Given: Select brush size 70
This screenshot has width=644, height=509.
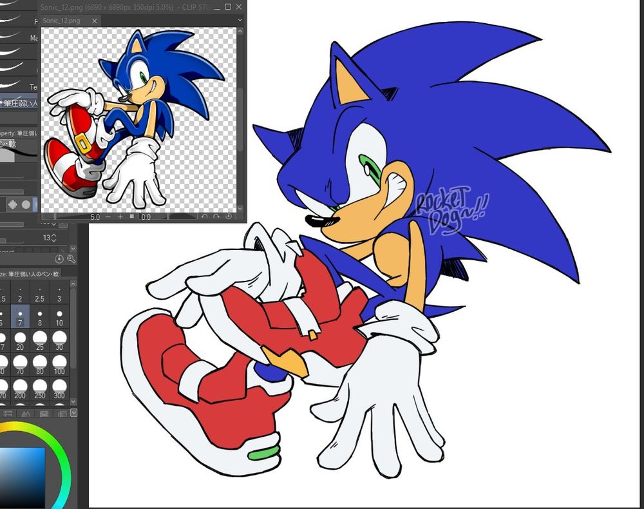Looking at the screenshot, I should [x=20, y=365].
